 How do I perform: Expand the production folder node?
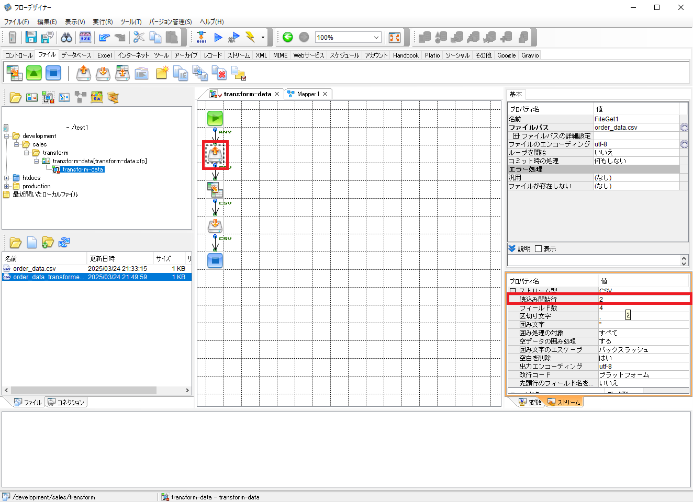coord(6,186)
